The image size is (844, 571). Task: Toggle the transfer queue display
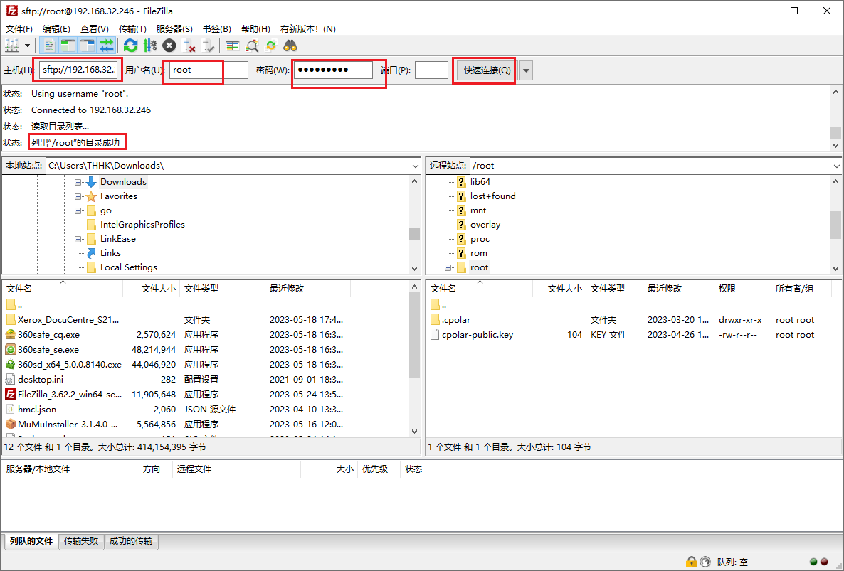click(x=107, y=46)
